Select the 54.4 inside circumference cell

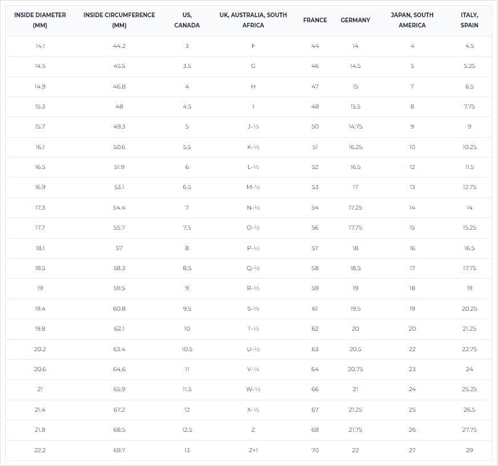(x=119, y=208)
